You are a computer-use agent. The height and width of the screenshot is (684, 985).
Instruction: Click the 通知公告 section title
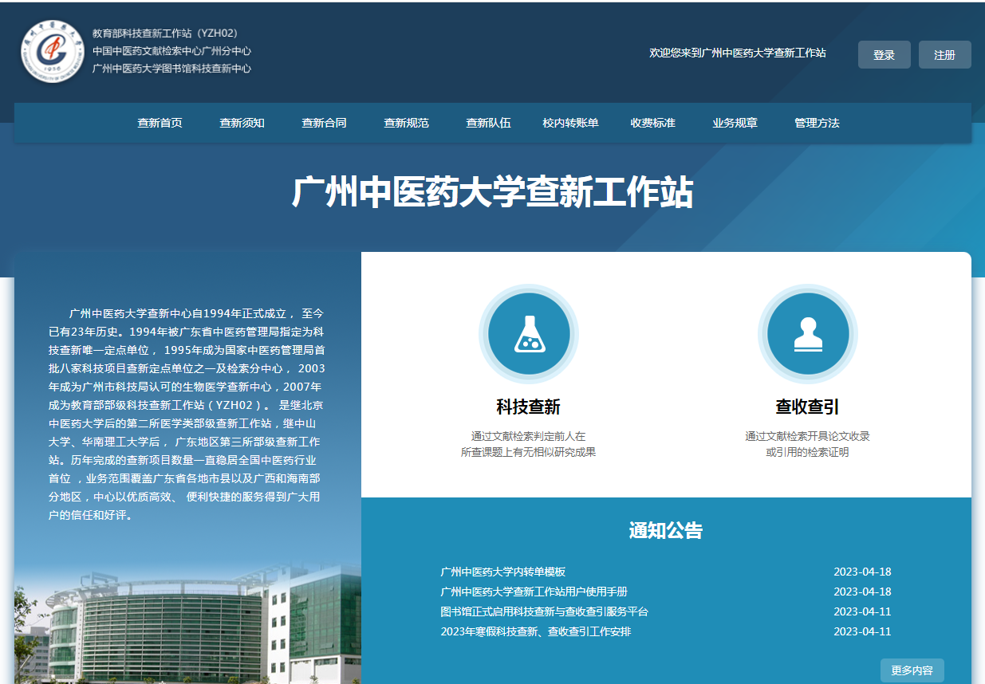pos(666,531)
